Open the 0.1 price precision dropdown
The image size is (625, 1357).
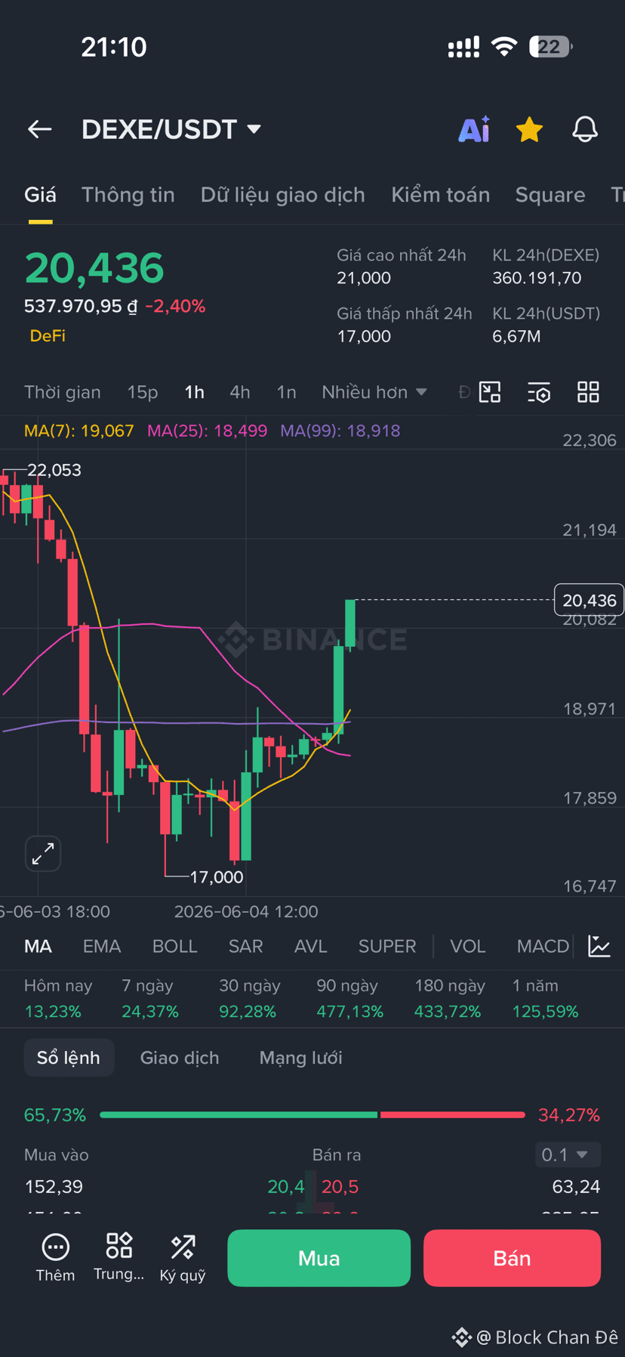click(568, 1155)
